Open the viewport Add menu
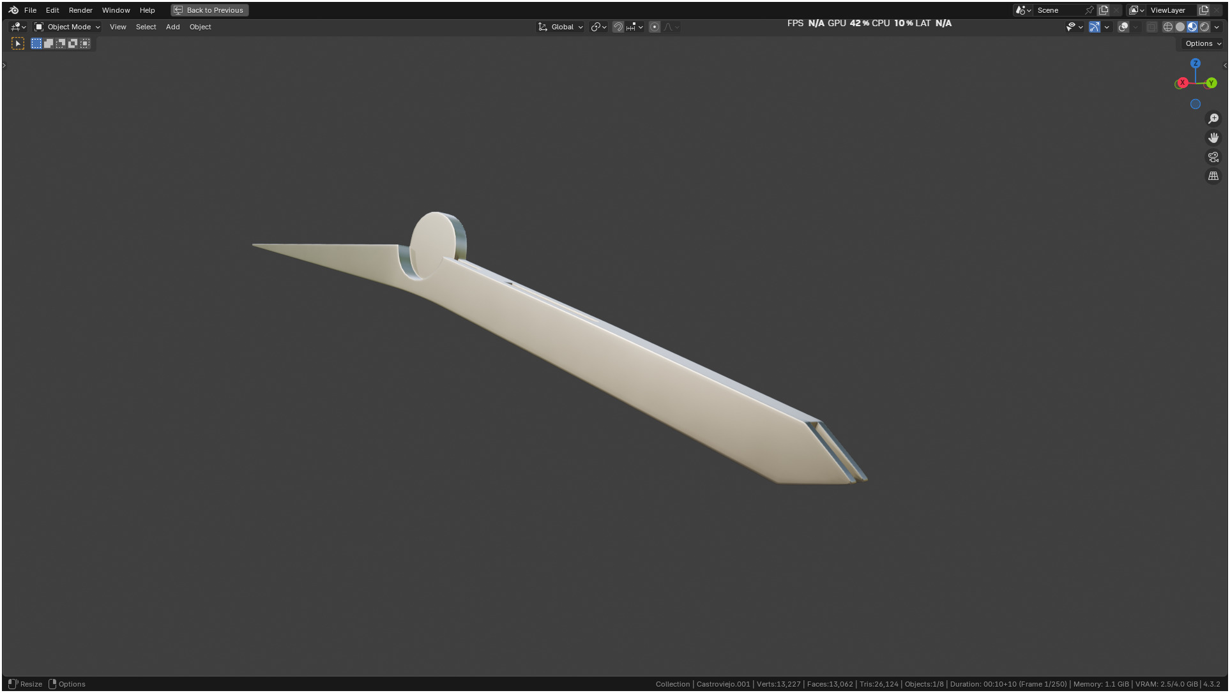This screenshot has height=693, width=1230. (x=172, y=27)
